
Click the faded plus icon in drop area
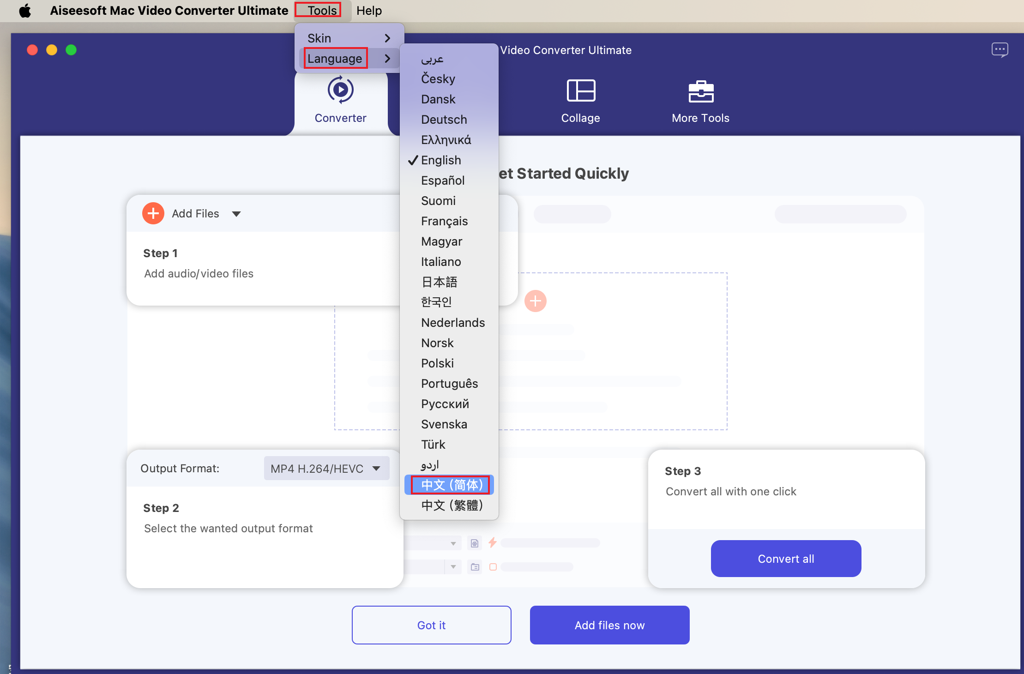[536, 301]
